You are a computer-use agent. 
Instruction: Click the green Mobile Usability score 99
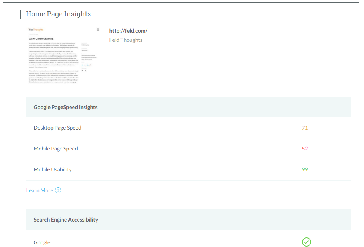[305, 169]
